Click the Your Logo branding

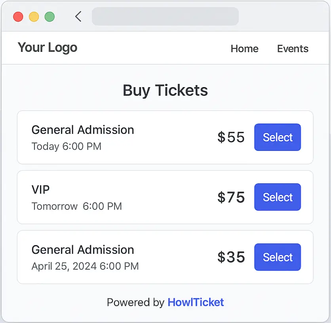47,47
